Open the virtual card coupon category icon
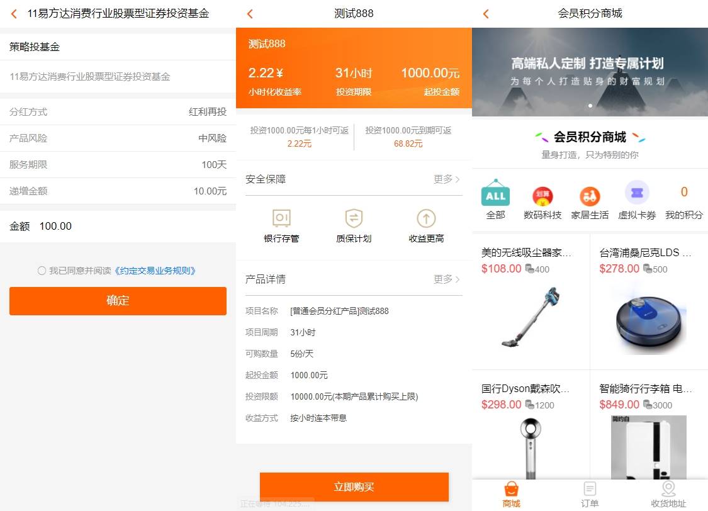 coord(637,193)
